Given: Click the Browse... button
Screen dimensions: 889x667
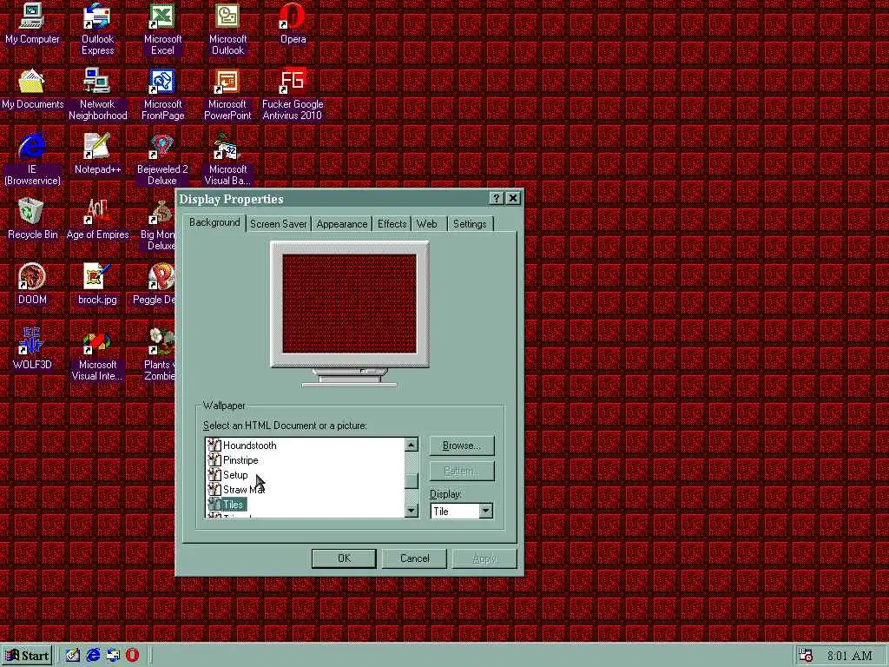Looking at the screenshot, I should [x=462, y=446].
